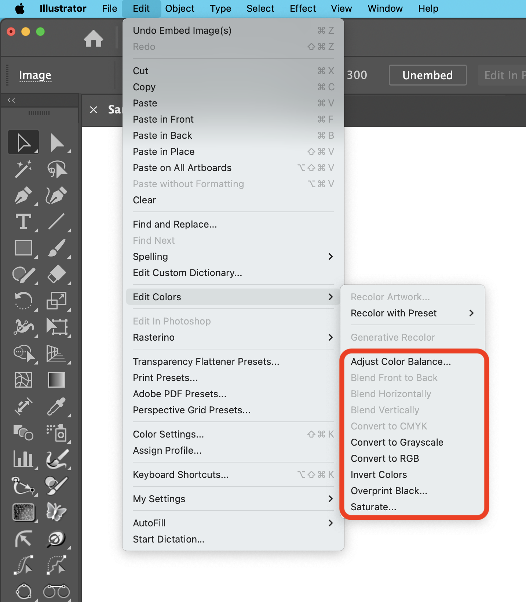Collapse the toolbar using double arrows
This screenshot has width=526, height=602.
11,100
